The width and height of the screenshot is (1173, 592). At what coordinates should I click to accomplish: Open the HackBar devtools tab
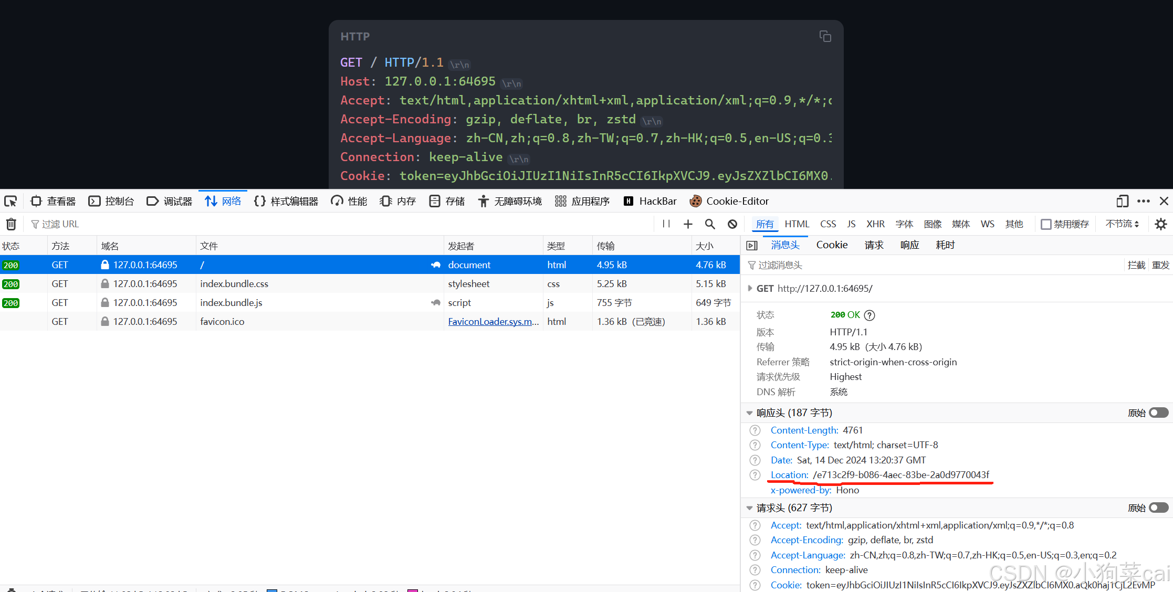650,201
